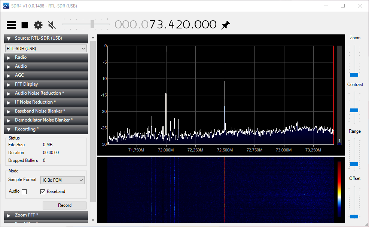The image size is (369, 227).
Task: Click the pin icon beside frequency
Action: click(x=226, y=25)
